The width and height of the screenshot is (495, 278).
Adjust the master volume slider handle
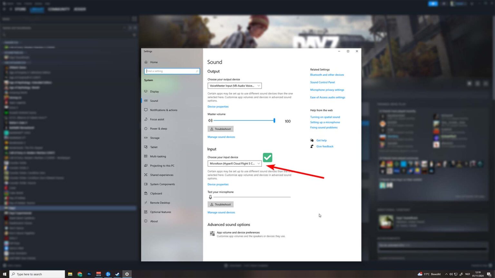tap(274, 120)
